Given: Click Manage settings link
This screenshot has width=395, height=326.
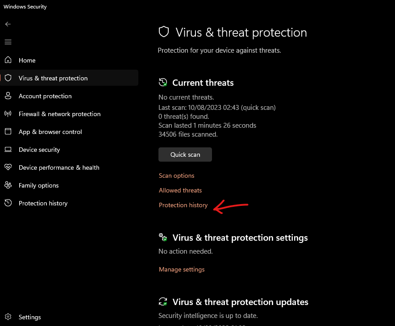Looking at the screenshot, I should 182,269.
